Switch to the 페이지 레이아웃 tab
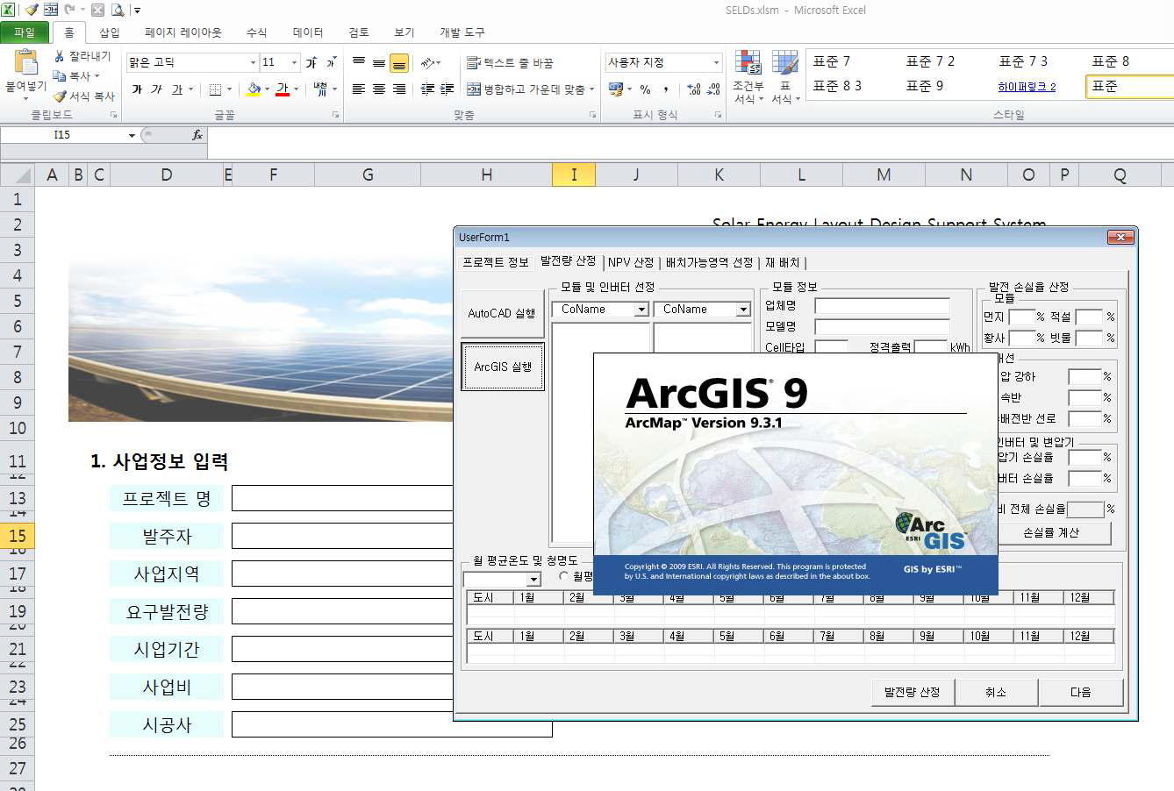Image resolution: width=1174 pixels, height=791 pixels. [183, 32]
